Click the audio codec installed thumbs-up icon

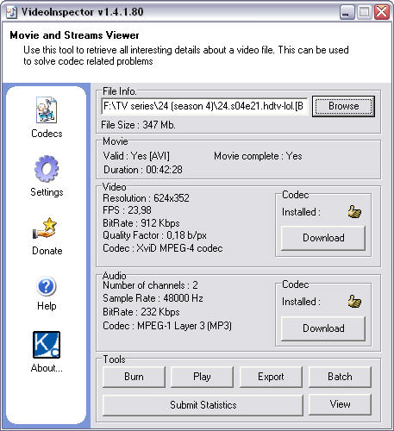click(354, 302)
